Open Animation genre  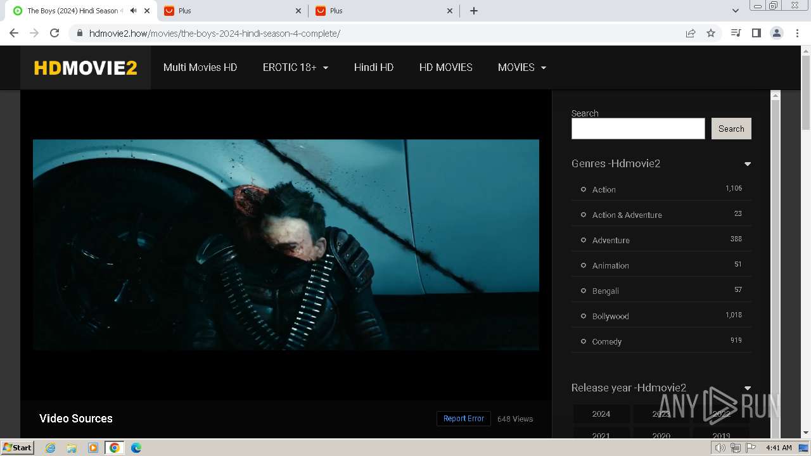pos(610,265)
